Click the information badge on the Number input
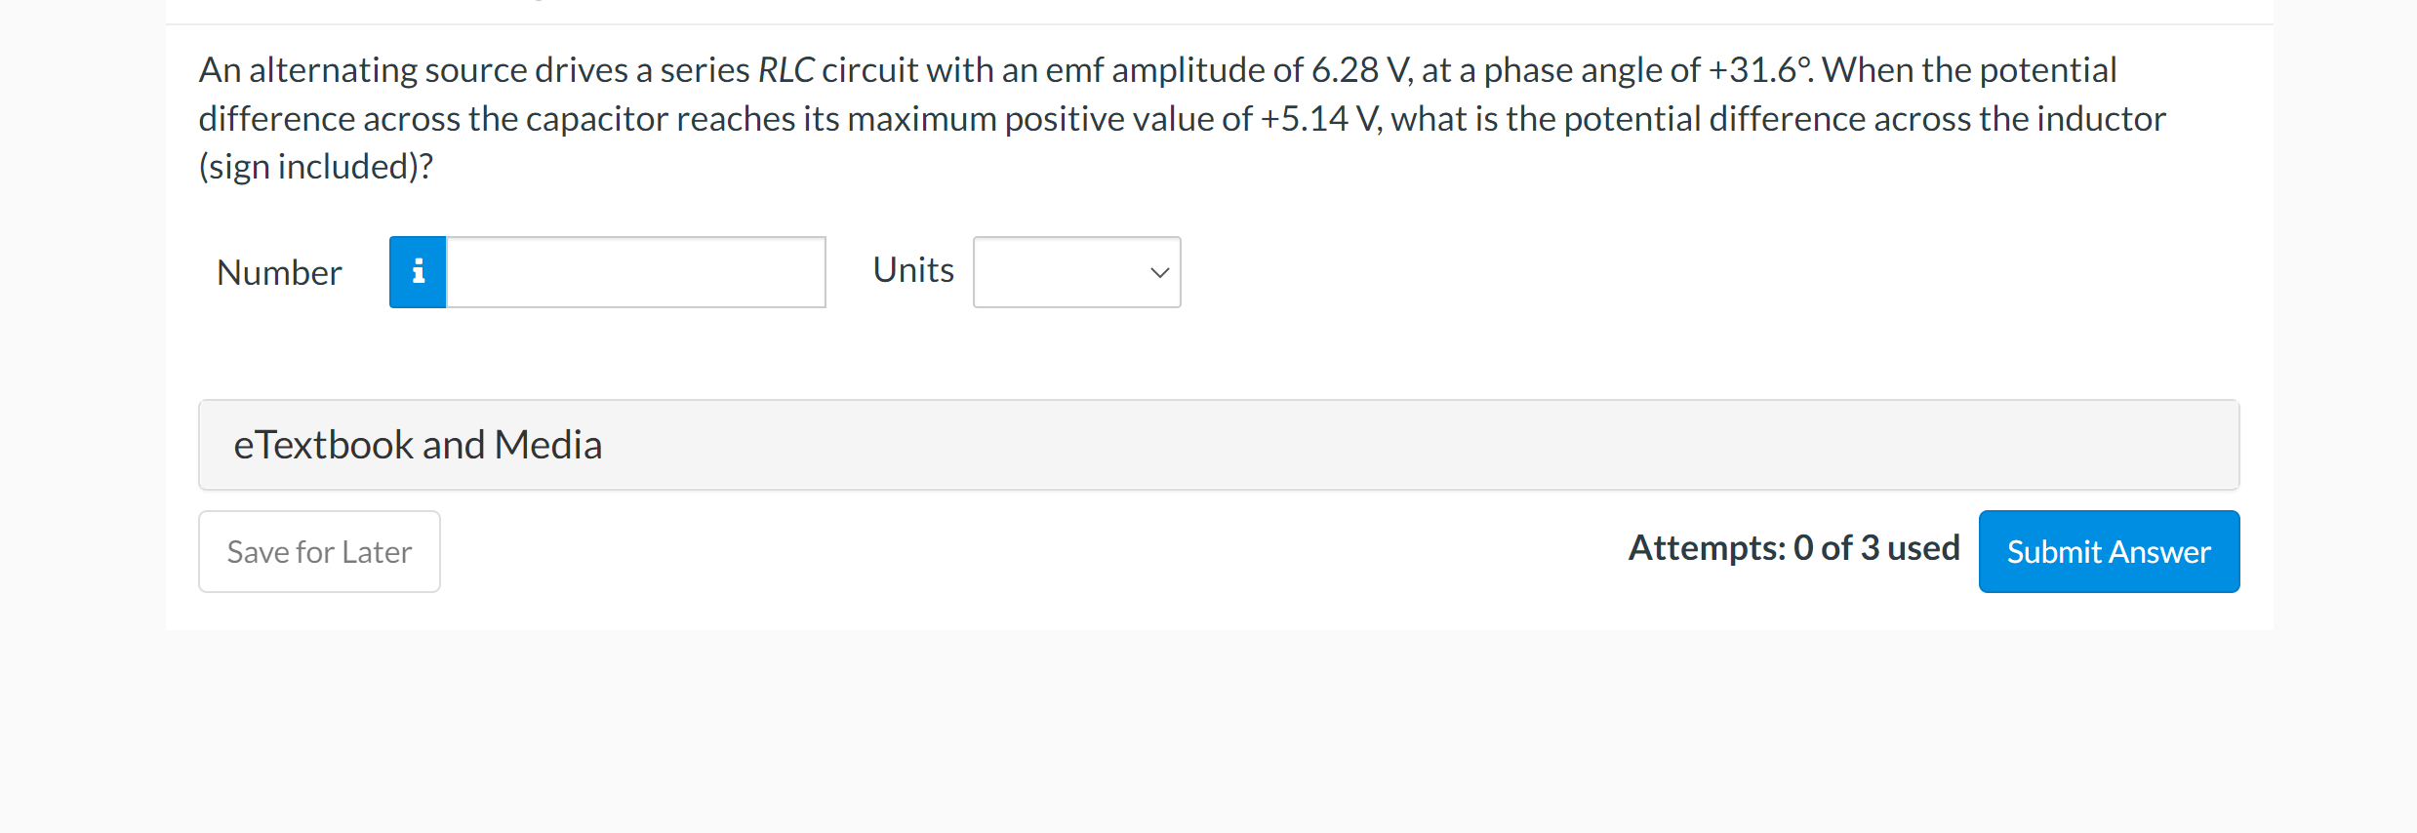The height and width of the screenshot is (833, 2417). 417,272
